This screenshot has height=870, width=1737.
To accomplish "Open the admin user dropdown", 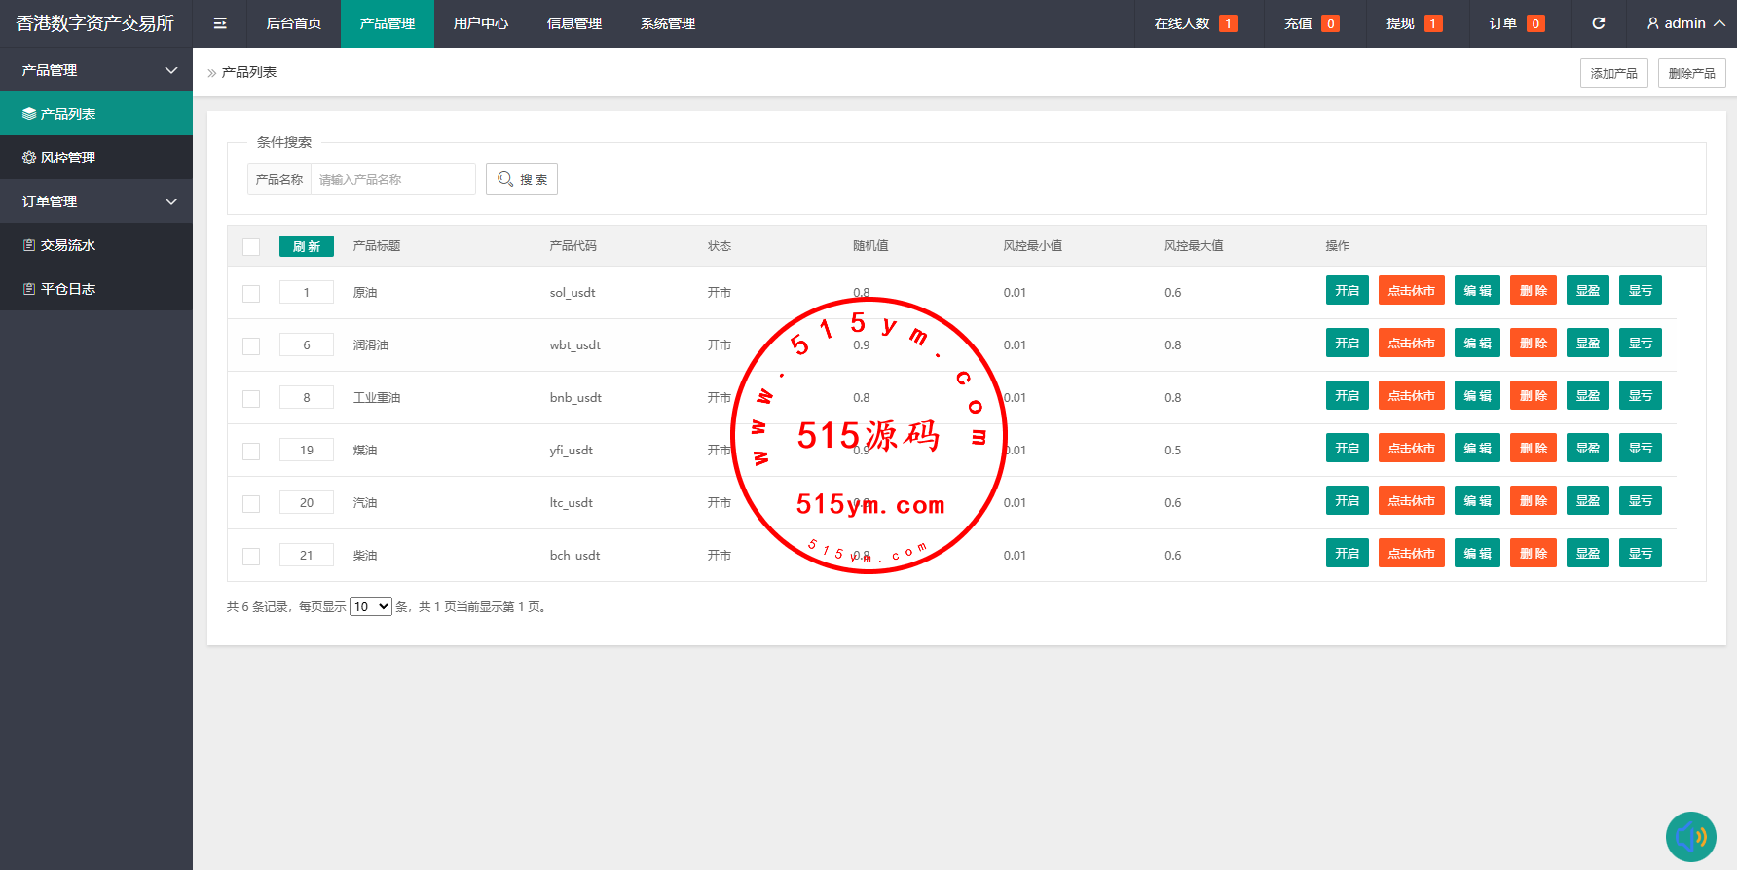I will pos(1685,23).
